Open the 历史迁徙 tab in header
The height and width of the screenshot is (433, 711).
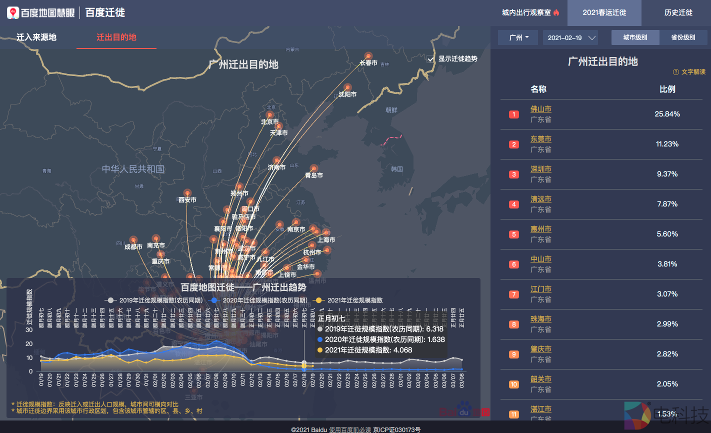click(x=678, y=12)
